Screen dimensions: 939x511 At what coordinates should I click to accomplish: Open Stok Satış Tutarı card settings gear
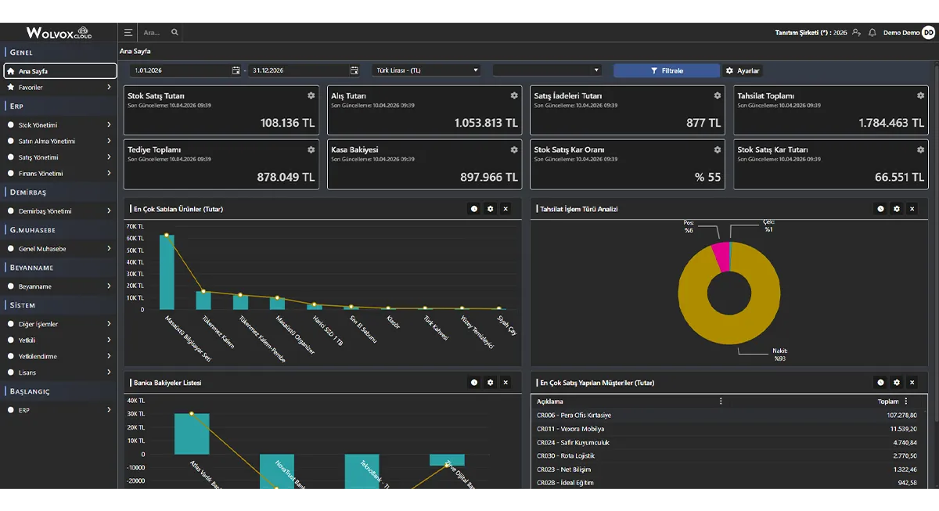(311, 95)
